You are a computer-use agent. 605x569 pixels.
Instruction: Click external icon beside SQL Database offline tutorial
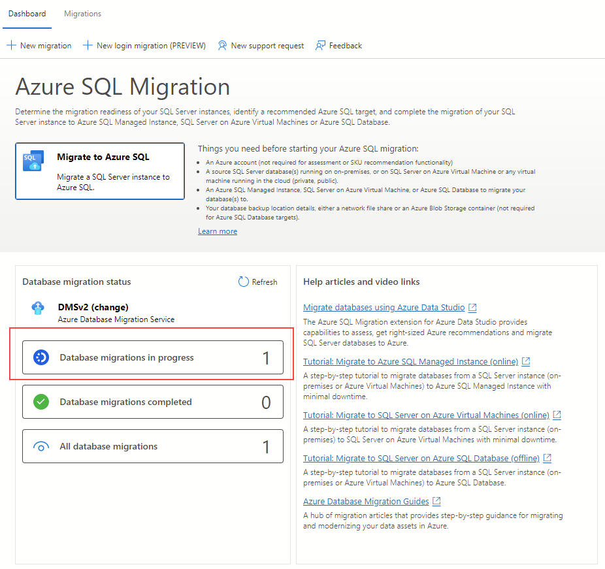548,459
